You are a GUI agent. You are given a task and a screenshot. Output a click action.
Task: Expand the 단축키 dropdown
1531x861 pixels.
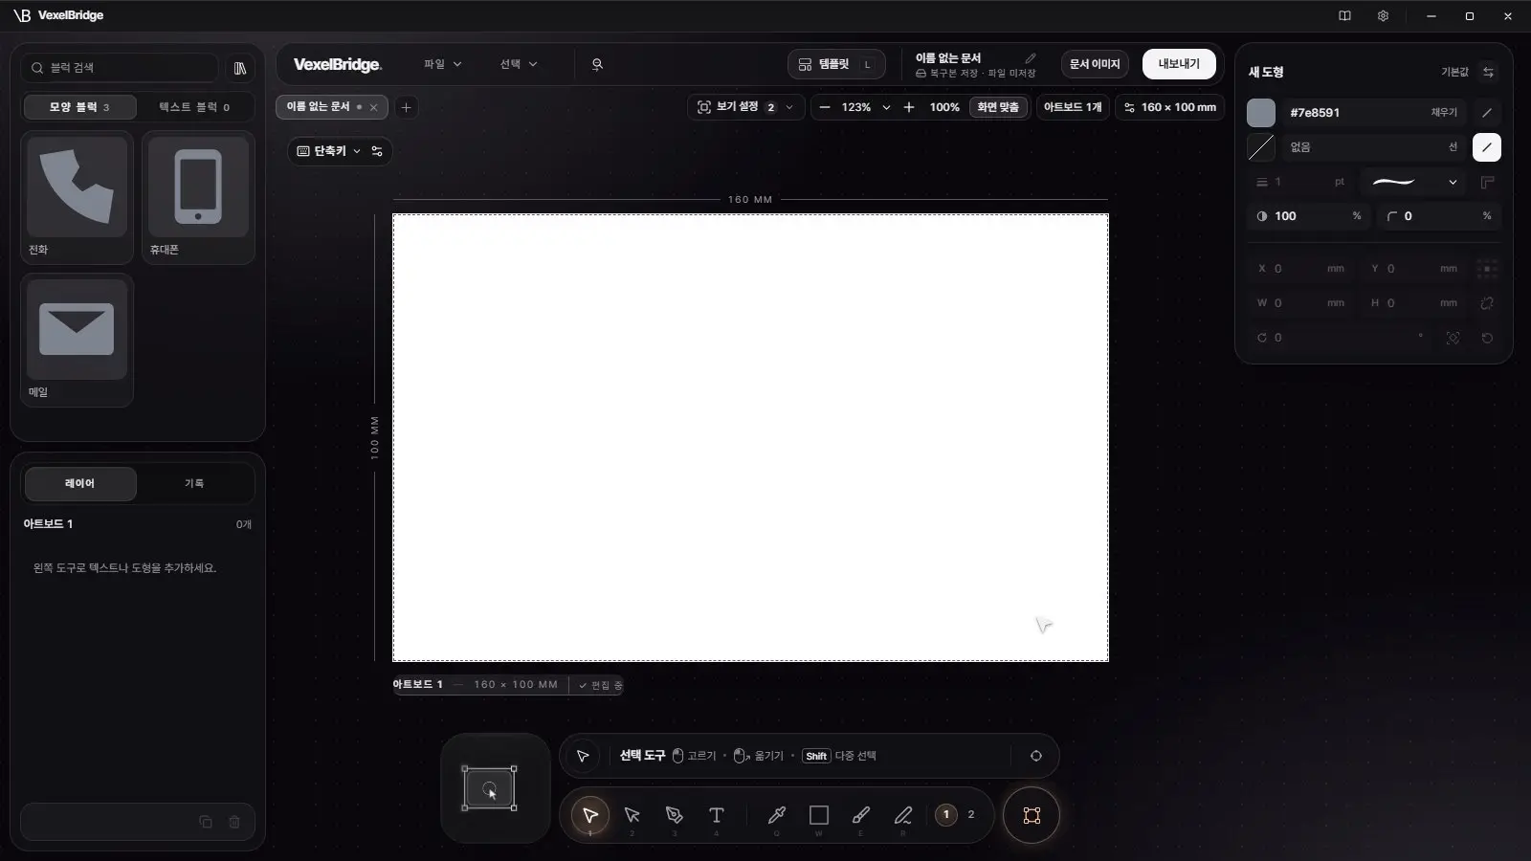(329, 151)
